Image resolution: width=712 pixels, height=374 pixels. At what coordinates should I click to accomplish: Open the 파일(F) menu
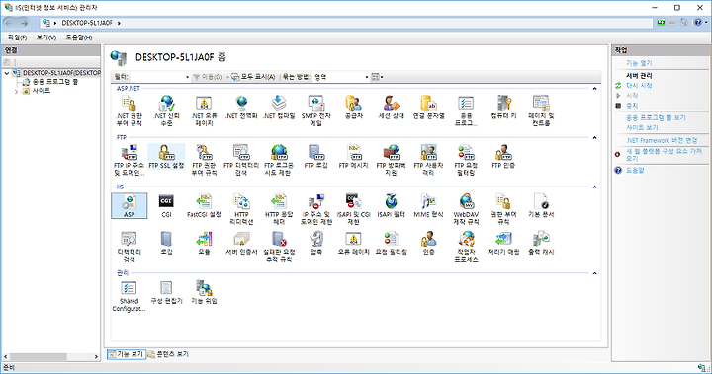coord(17,37)
